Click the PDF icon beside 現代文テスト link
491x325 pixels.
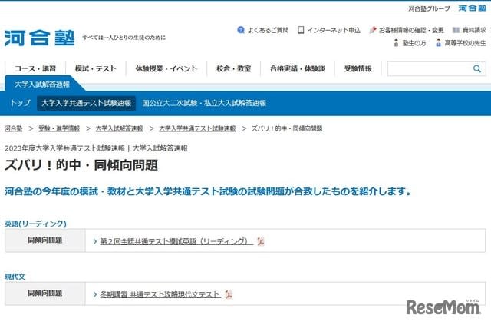coord(229,294)
